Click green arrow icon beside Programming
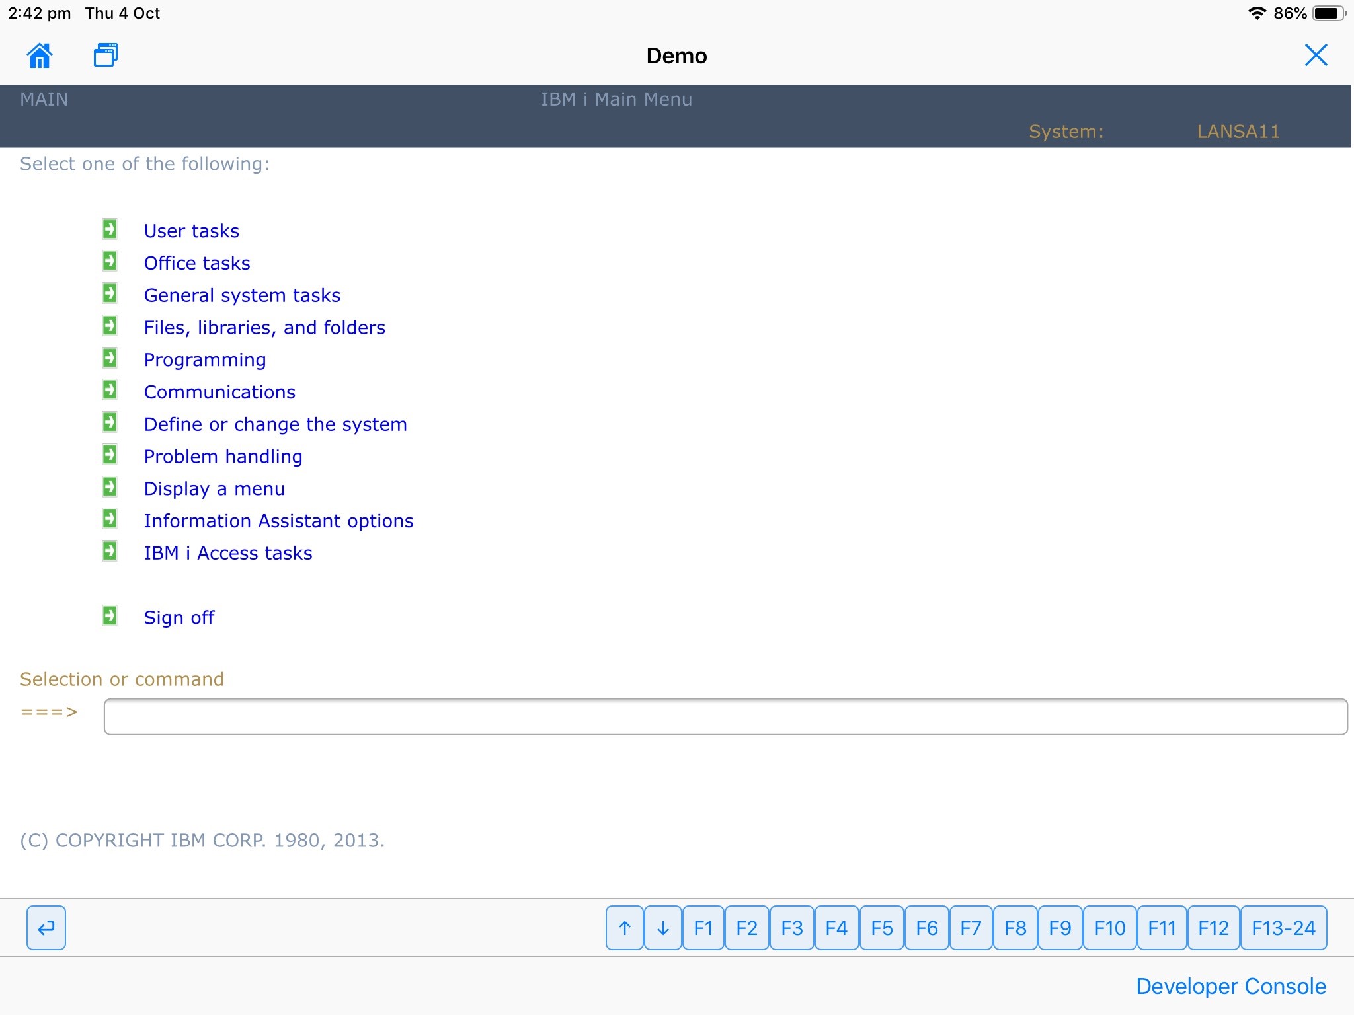This screenshot has width=1354, height=1015. (110, 358)
